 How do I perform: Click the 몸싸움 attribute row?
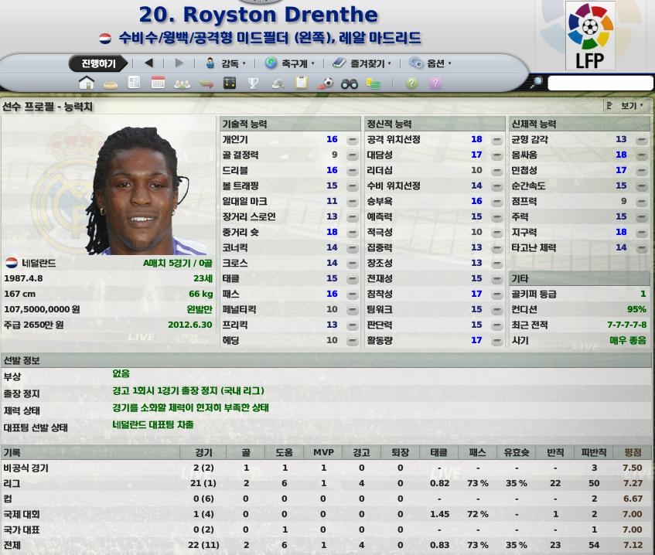(579, 155)
